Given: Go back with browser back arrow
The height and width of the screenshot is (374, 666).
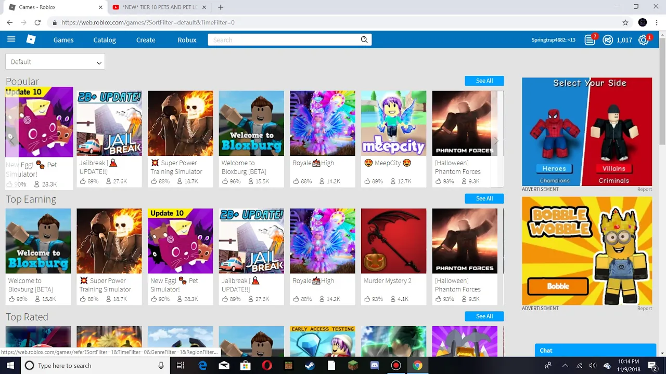Looking at the screenshot, I should coord(9,22).
